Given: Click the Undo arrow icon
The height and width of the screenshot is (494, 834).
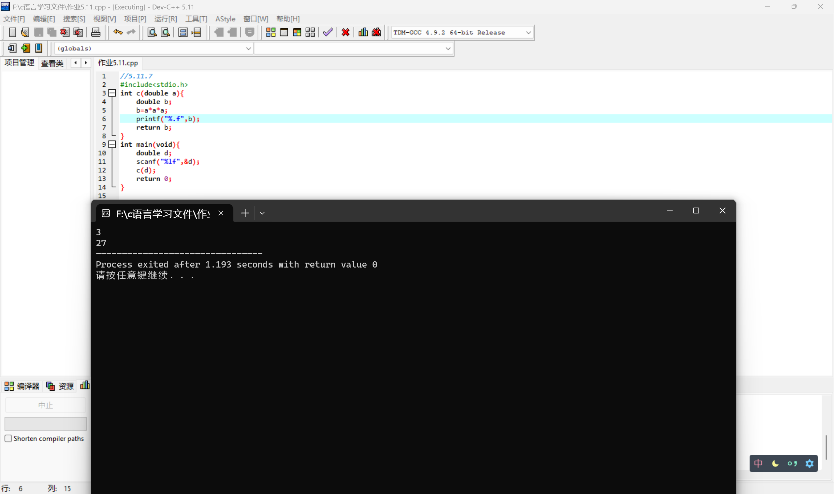Looking at the screenshot, I should coord(118,32).
